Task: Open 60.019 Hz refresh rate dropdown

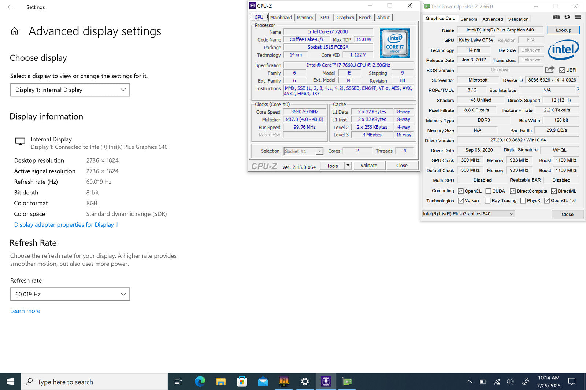Action: 70,294
